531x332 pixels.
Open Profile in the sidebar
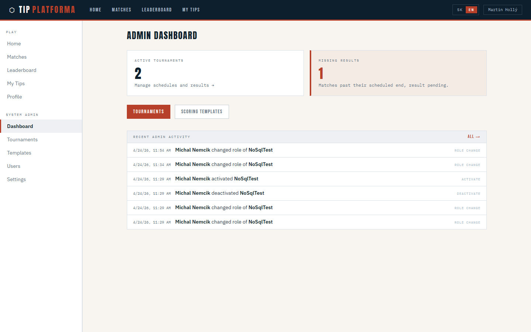pos(14,97)
